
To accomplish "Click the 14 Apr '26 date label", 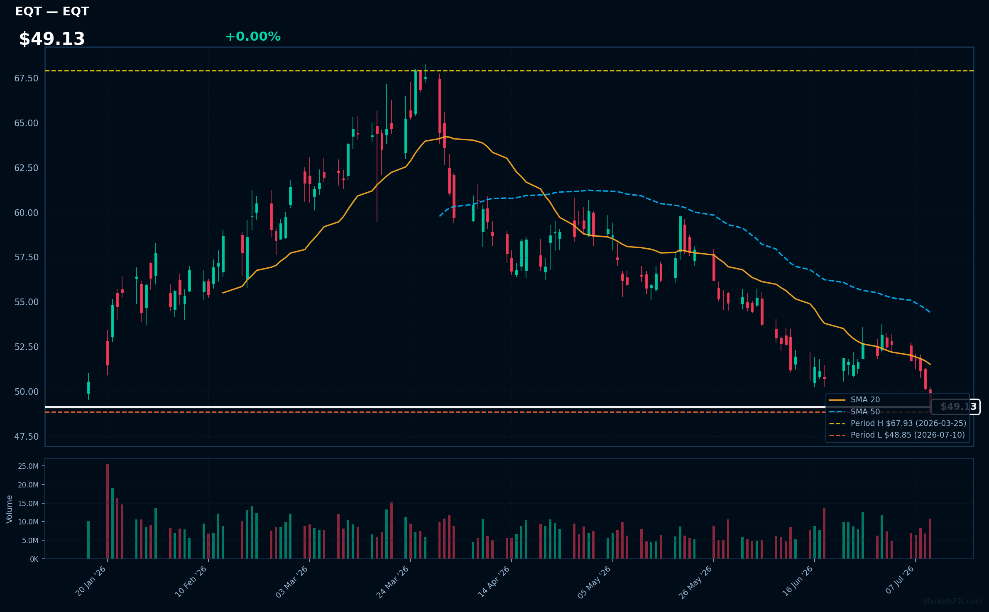I will pos(494,581).
